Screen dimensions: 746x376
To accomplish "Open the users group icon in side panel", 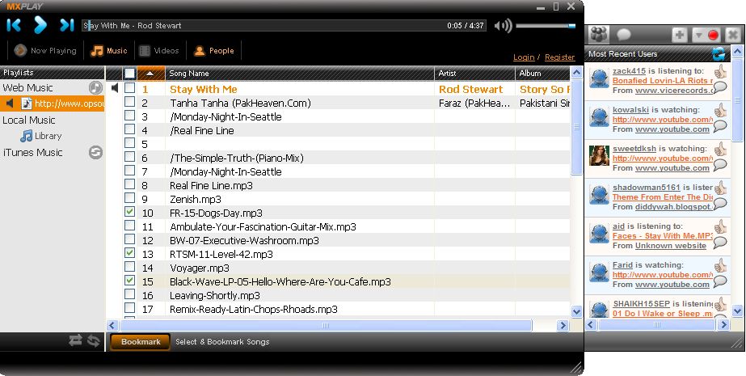I will (x=599, y=35).
